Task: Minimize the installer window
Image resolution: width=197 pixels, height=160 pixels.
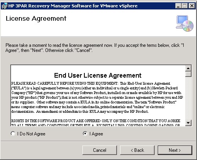Action: coord(178,6)
